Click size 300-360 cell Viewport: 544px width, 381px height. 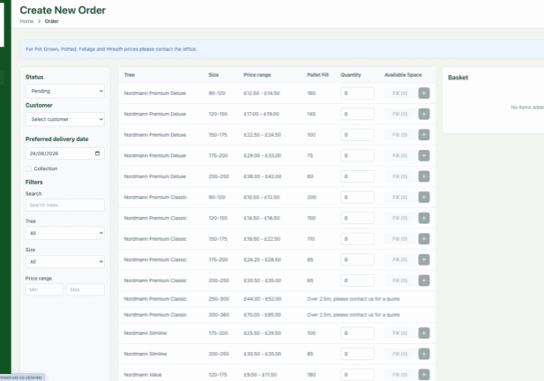click(x=219, y=315)
